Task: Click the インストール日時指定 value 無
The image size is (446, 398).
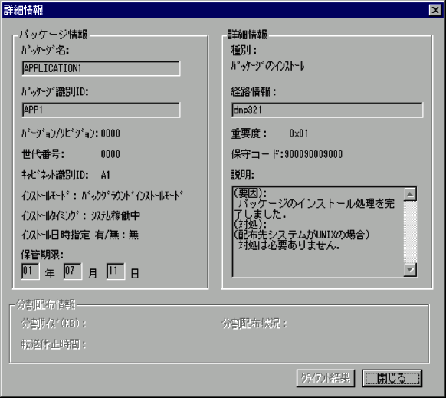Action: (133, 235)
